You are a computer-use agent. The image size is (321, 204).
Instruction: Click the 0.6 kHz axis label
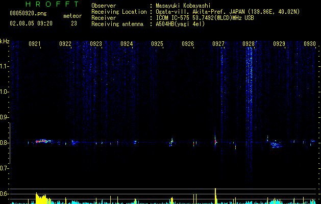coord(4,194)
